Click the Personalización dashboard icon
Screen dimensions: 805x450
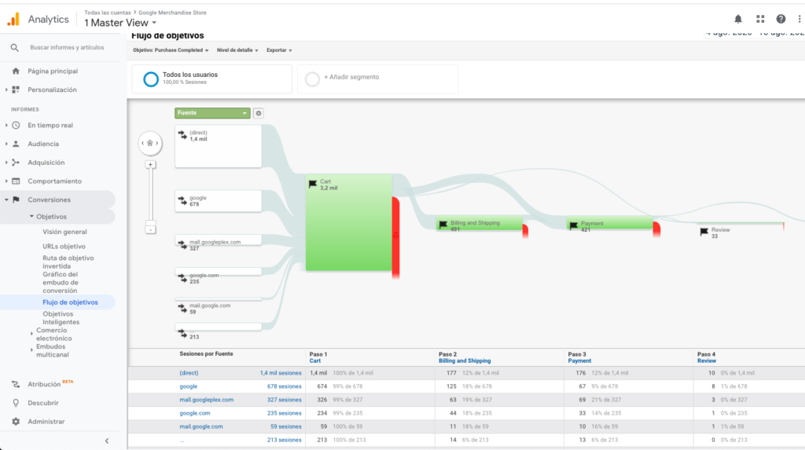point(16,90)
